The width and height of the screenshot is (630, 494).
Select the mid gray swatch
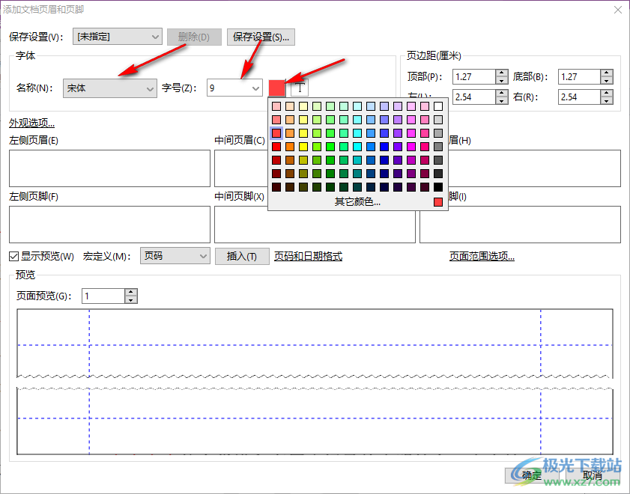pyautogui.click(x=438, y=147)
